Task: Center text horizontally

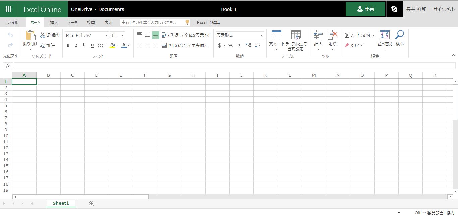Action: tap(148, 45)
